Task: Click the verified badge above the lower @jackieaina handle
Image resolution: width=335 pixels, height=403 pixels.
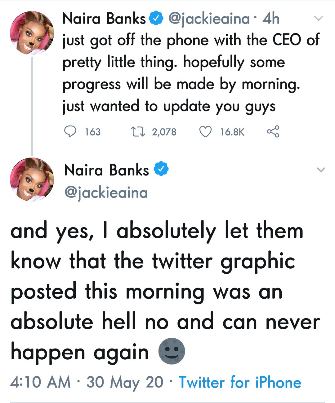Action: click(161, 169)
